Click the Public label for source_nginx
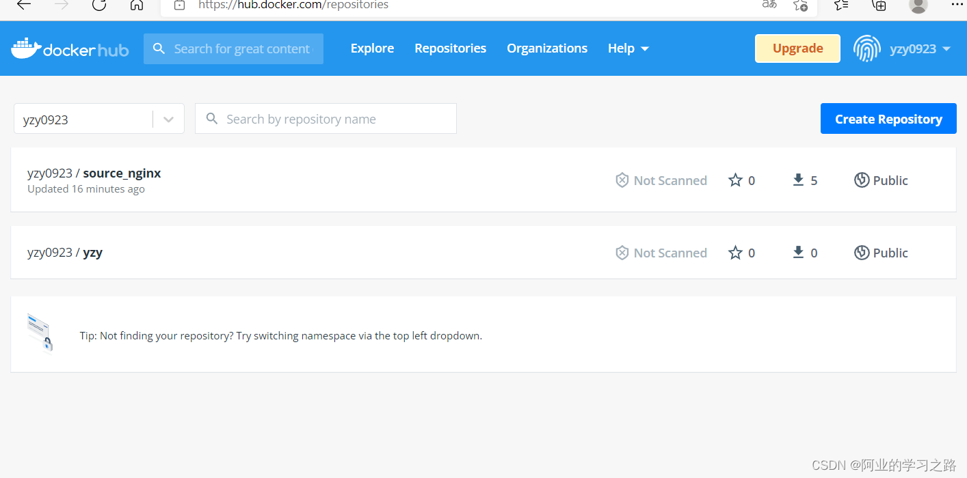Viewport: 967px width, 478px height. 890,180
